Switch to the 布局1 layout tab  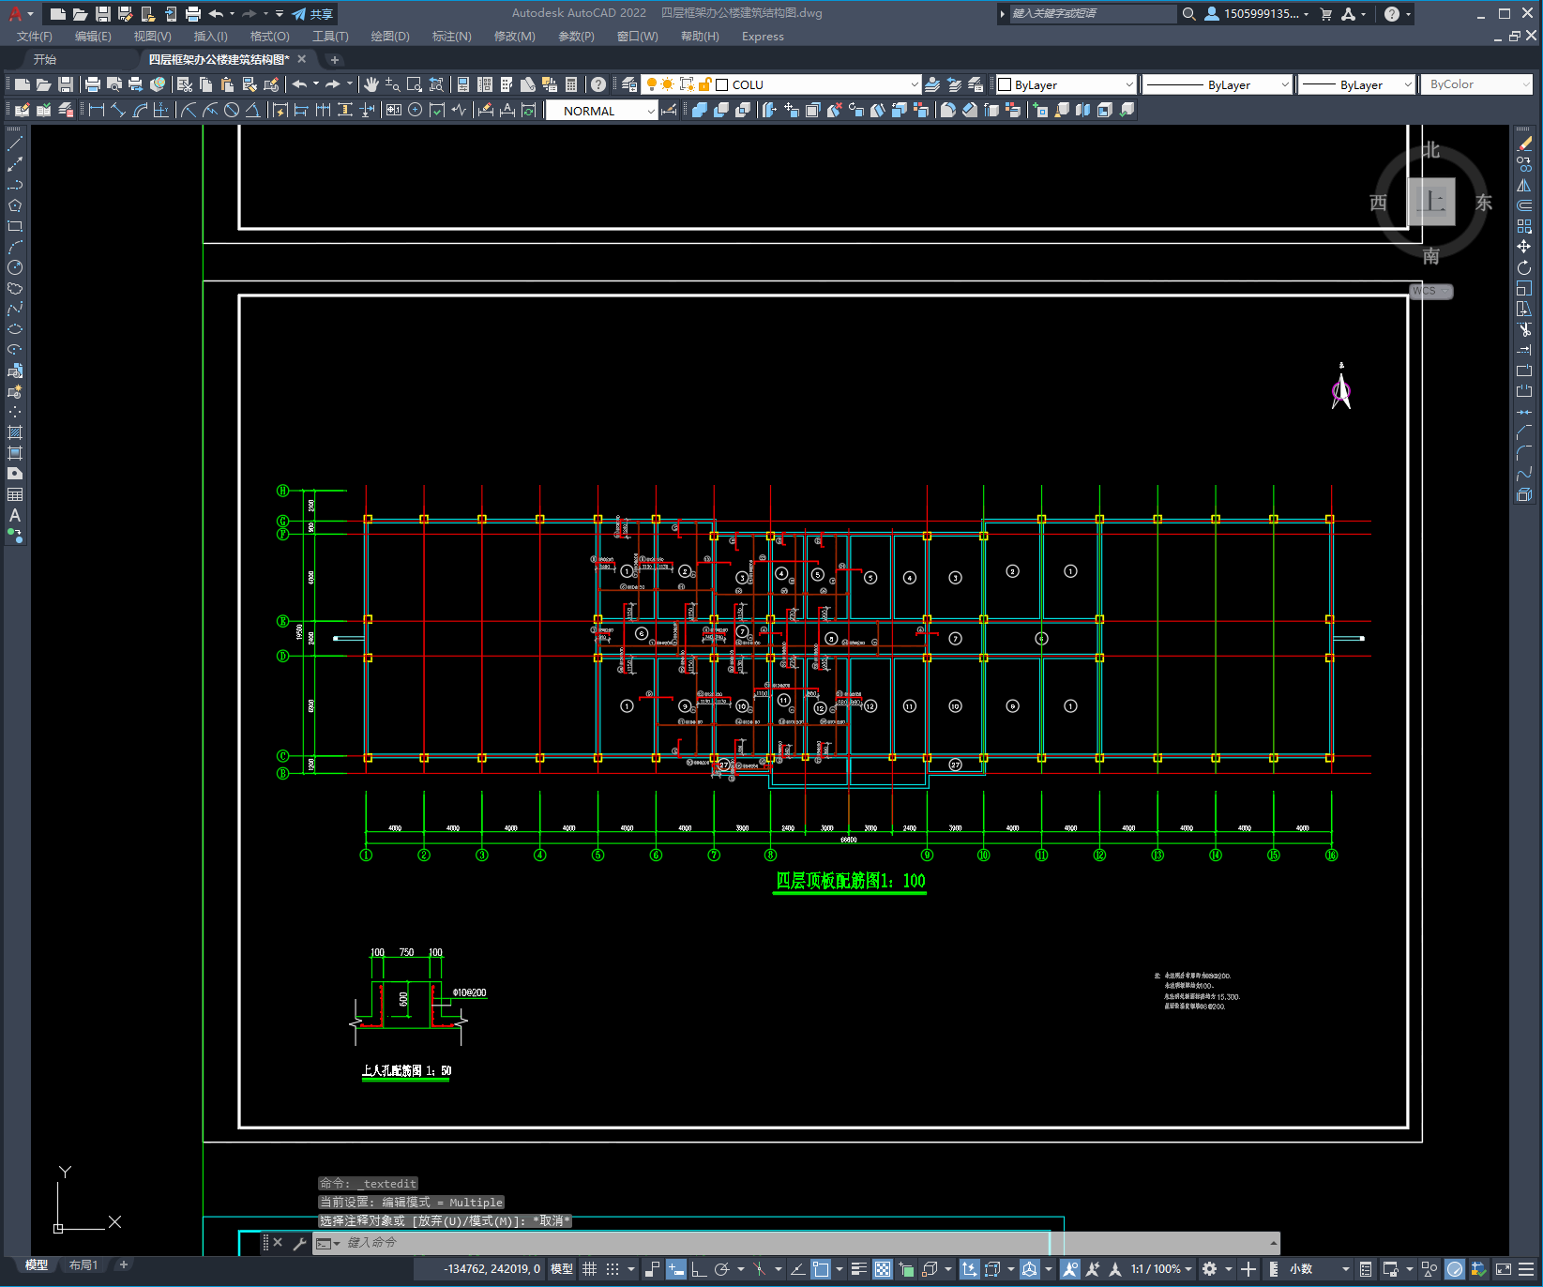tap(83, 1265)
